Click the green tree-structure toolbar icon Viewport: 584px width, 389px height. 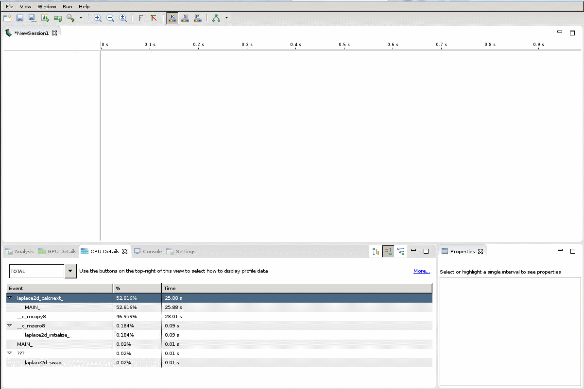point(216,18)
